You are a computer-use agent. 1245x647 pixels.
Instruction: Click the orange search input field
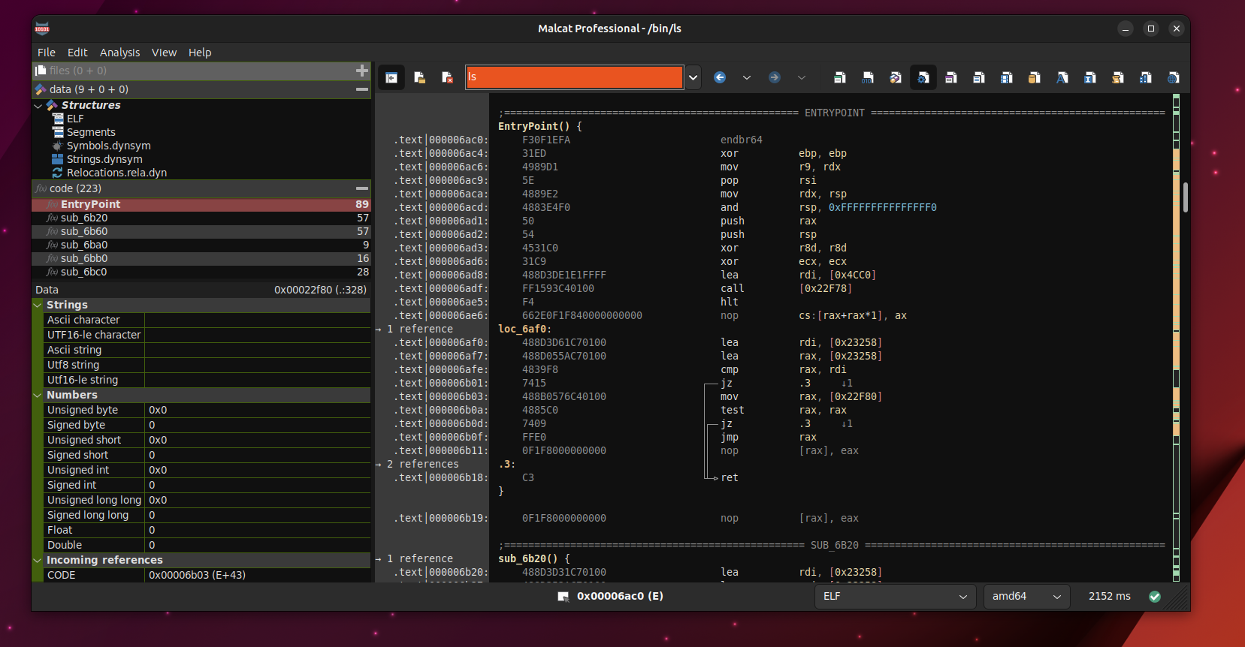click(x=575, y=77)
